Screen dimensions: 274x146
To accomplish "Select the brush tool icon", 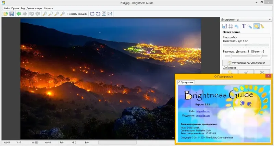I will pos(262,26).
